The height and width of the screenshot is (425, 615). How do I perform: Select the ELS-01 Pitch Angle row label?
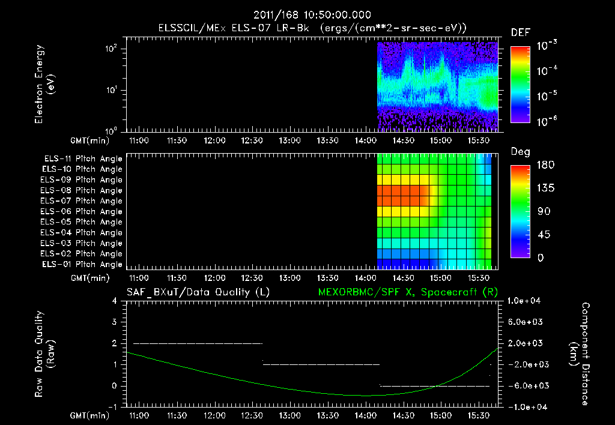tap(82, 265)
